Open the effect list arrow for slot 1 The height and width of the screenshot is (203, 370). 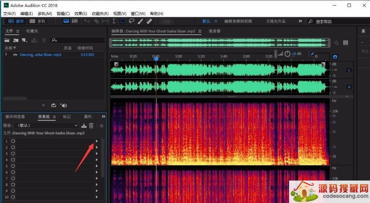click(x=97, y=141)
